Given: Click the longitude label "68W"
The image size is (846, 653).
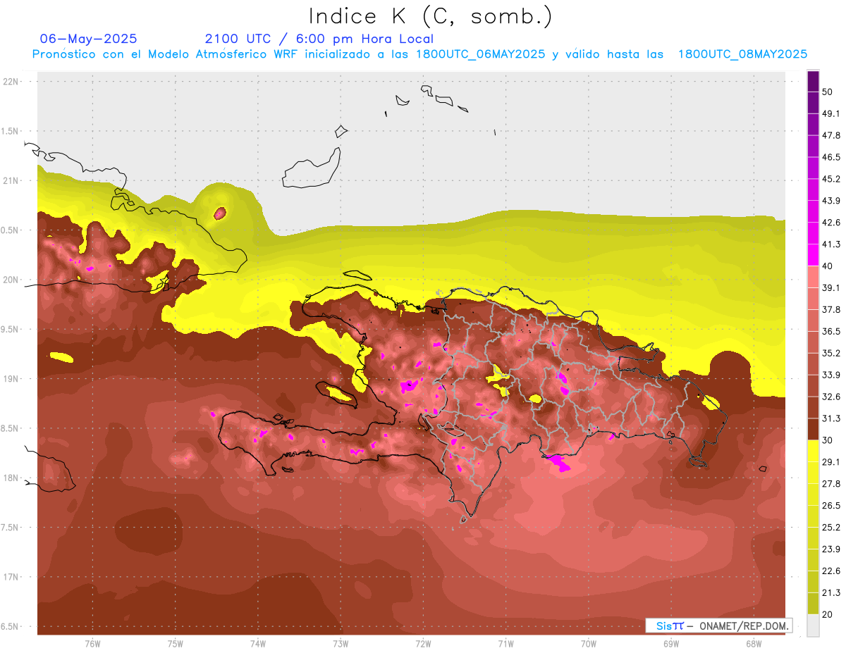Looking at the screenshot, I should point(754,643).
